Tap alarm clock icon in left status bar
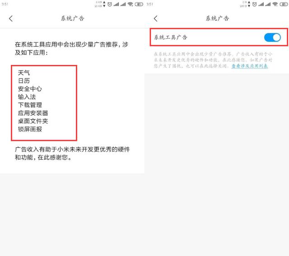Viewport: 289px width, 256px height. point(110,4)
